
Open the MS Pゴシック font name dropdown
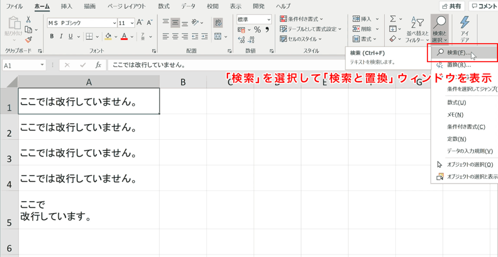(114, 23)
